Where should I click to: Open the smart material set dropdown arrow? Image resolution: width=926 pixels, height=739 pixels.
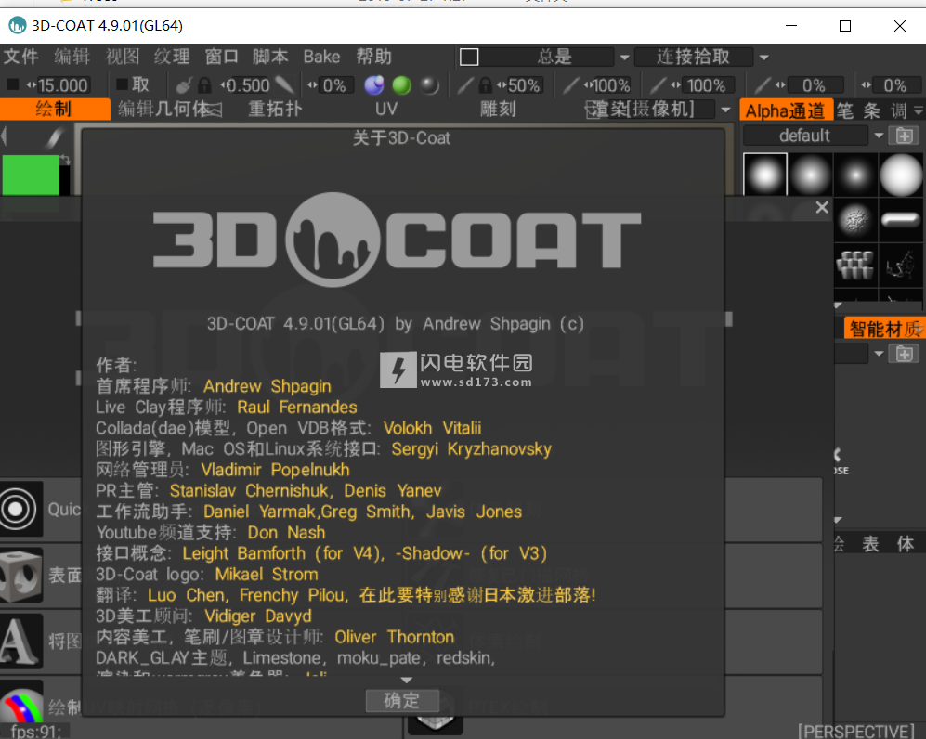pos(879,354)
